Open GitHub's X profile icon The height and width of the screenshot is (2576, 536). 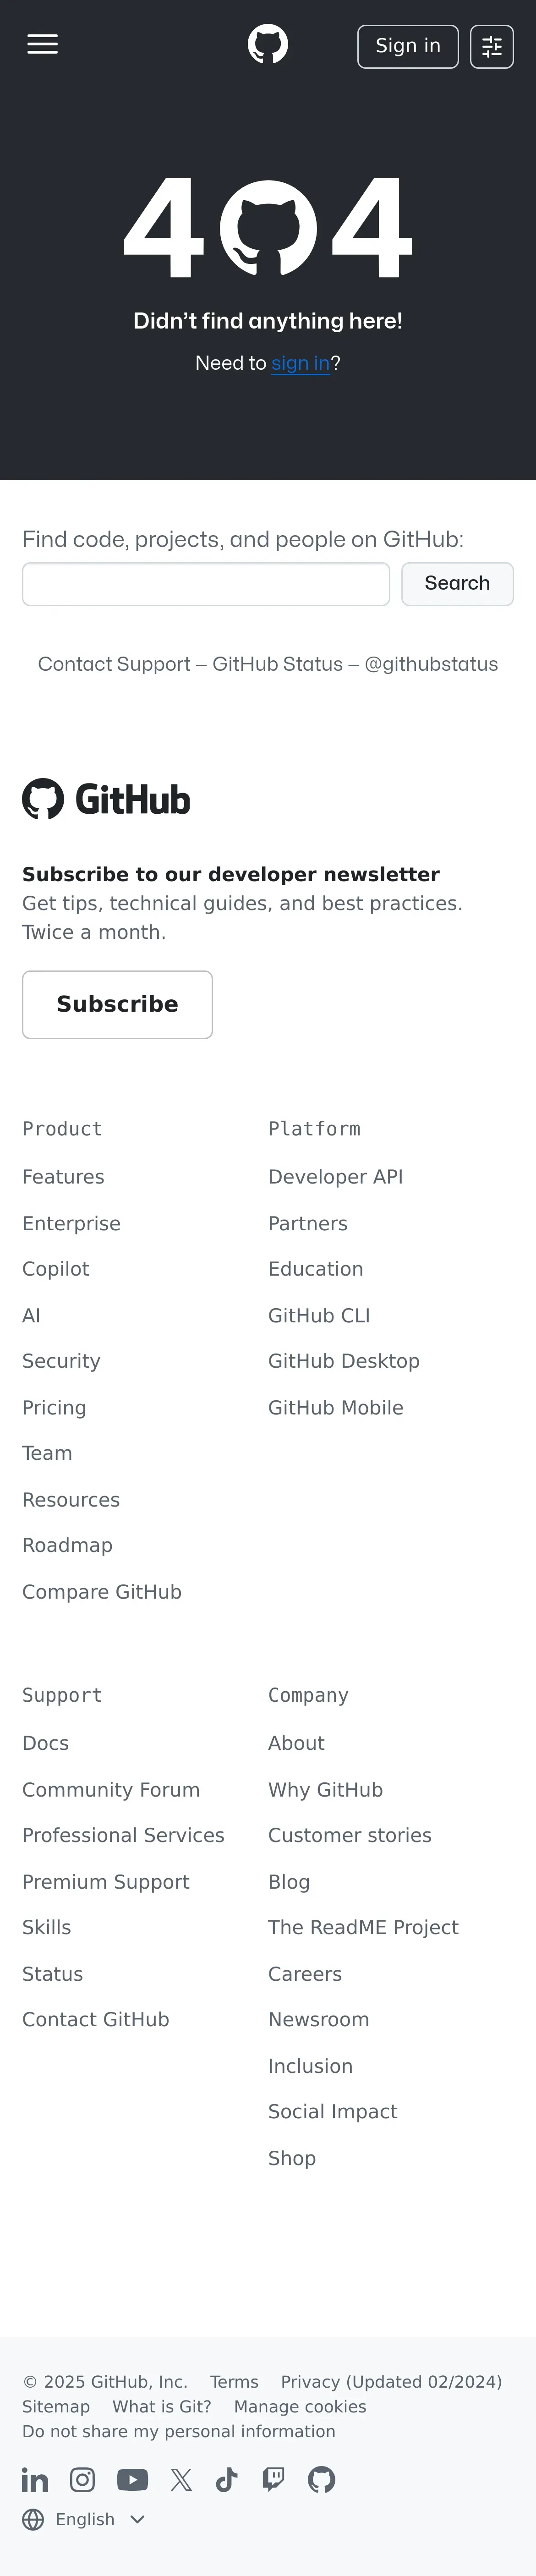coord(181,2480)
